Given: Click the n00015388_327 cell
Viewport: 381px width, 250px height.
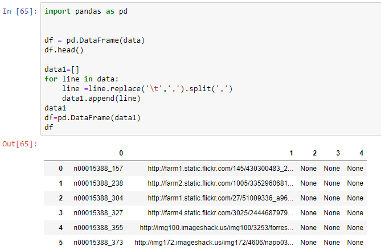Looking at the screenshot, I should click(98, 213).
